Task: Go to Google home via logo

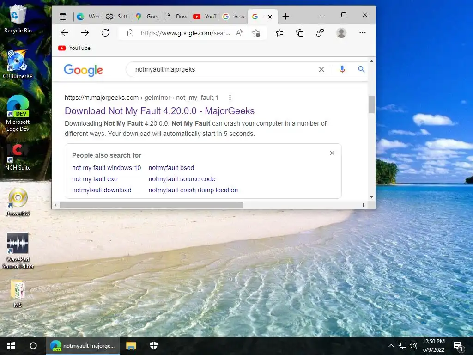Action: click(84, 70)
